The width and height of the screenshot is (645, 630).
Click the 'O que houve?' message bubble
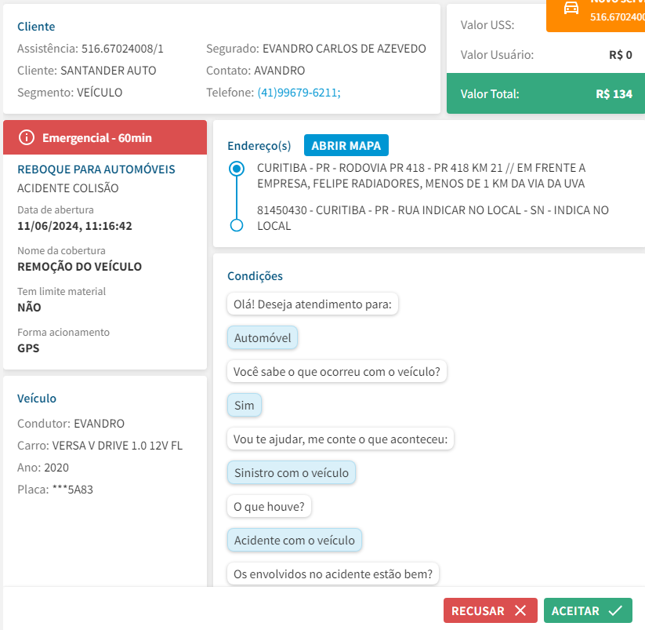click(x=270, y=507)
